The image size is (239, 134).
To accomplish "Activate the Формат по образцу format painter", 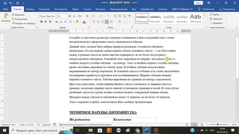I will (24, 23).
